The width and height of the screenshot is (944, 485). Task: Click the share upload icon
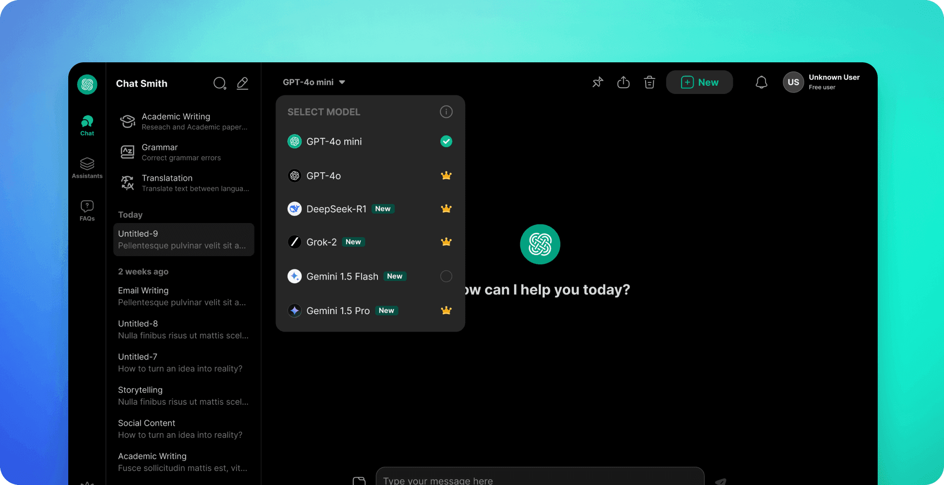tap(624, 82)
